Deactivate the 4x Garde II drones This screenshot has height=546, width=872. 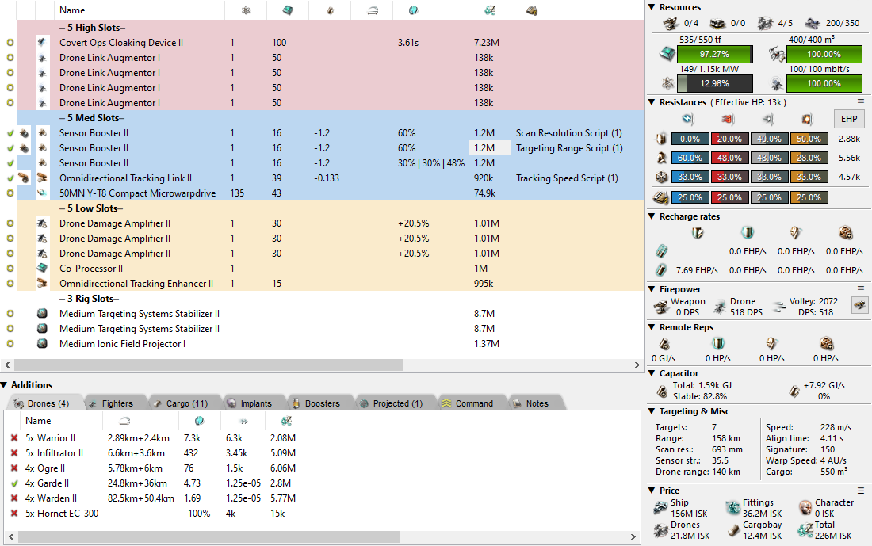coord(13,483)
